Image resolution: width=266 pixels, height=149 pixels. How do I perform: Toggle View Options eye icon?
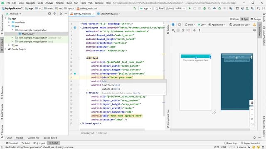[173, 30]
